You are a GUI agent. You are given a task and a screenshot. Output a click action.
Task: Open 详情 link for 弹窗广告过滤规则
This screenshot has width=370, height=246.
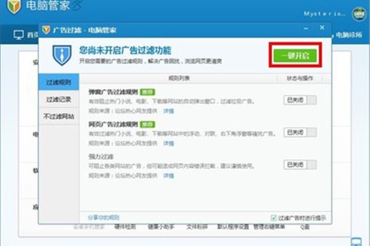[168, 111]
